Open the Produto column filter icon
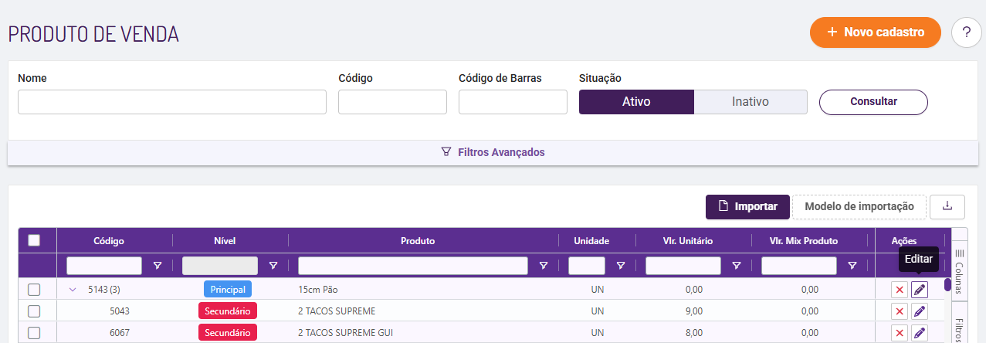 coord(544,266)
